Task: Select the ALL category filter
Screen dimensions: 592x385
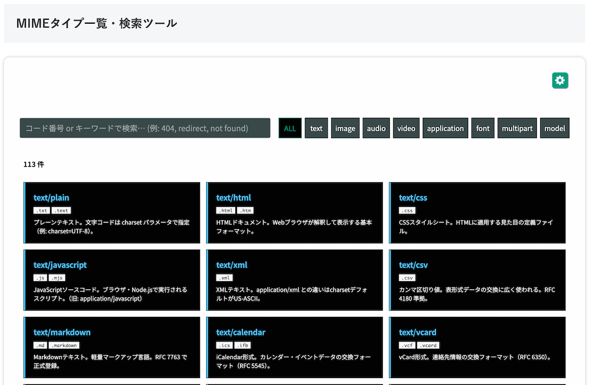Action: [290, 128]
